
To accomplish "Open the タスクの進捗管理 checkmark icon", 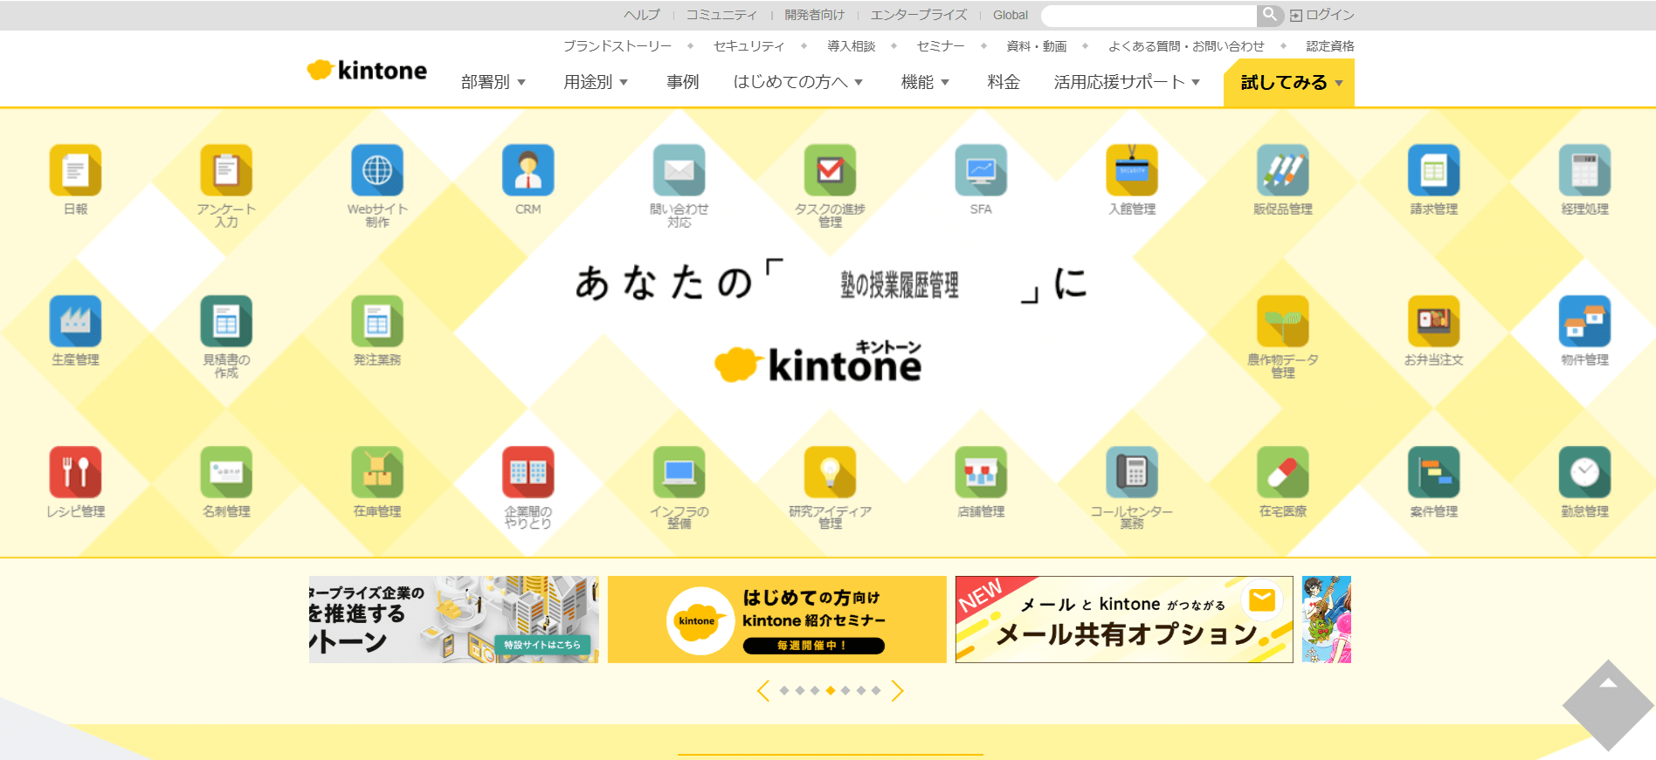I will coord(831,170).
